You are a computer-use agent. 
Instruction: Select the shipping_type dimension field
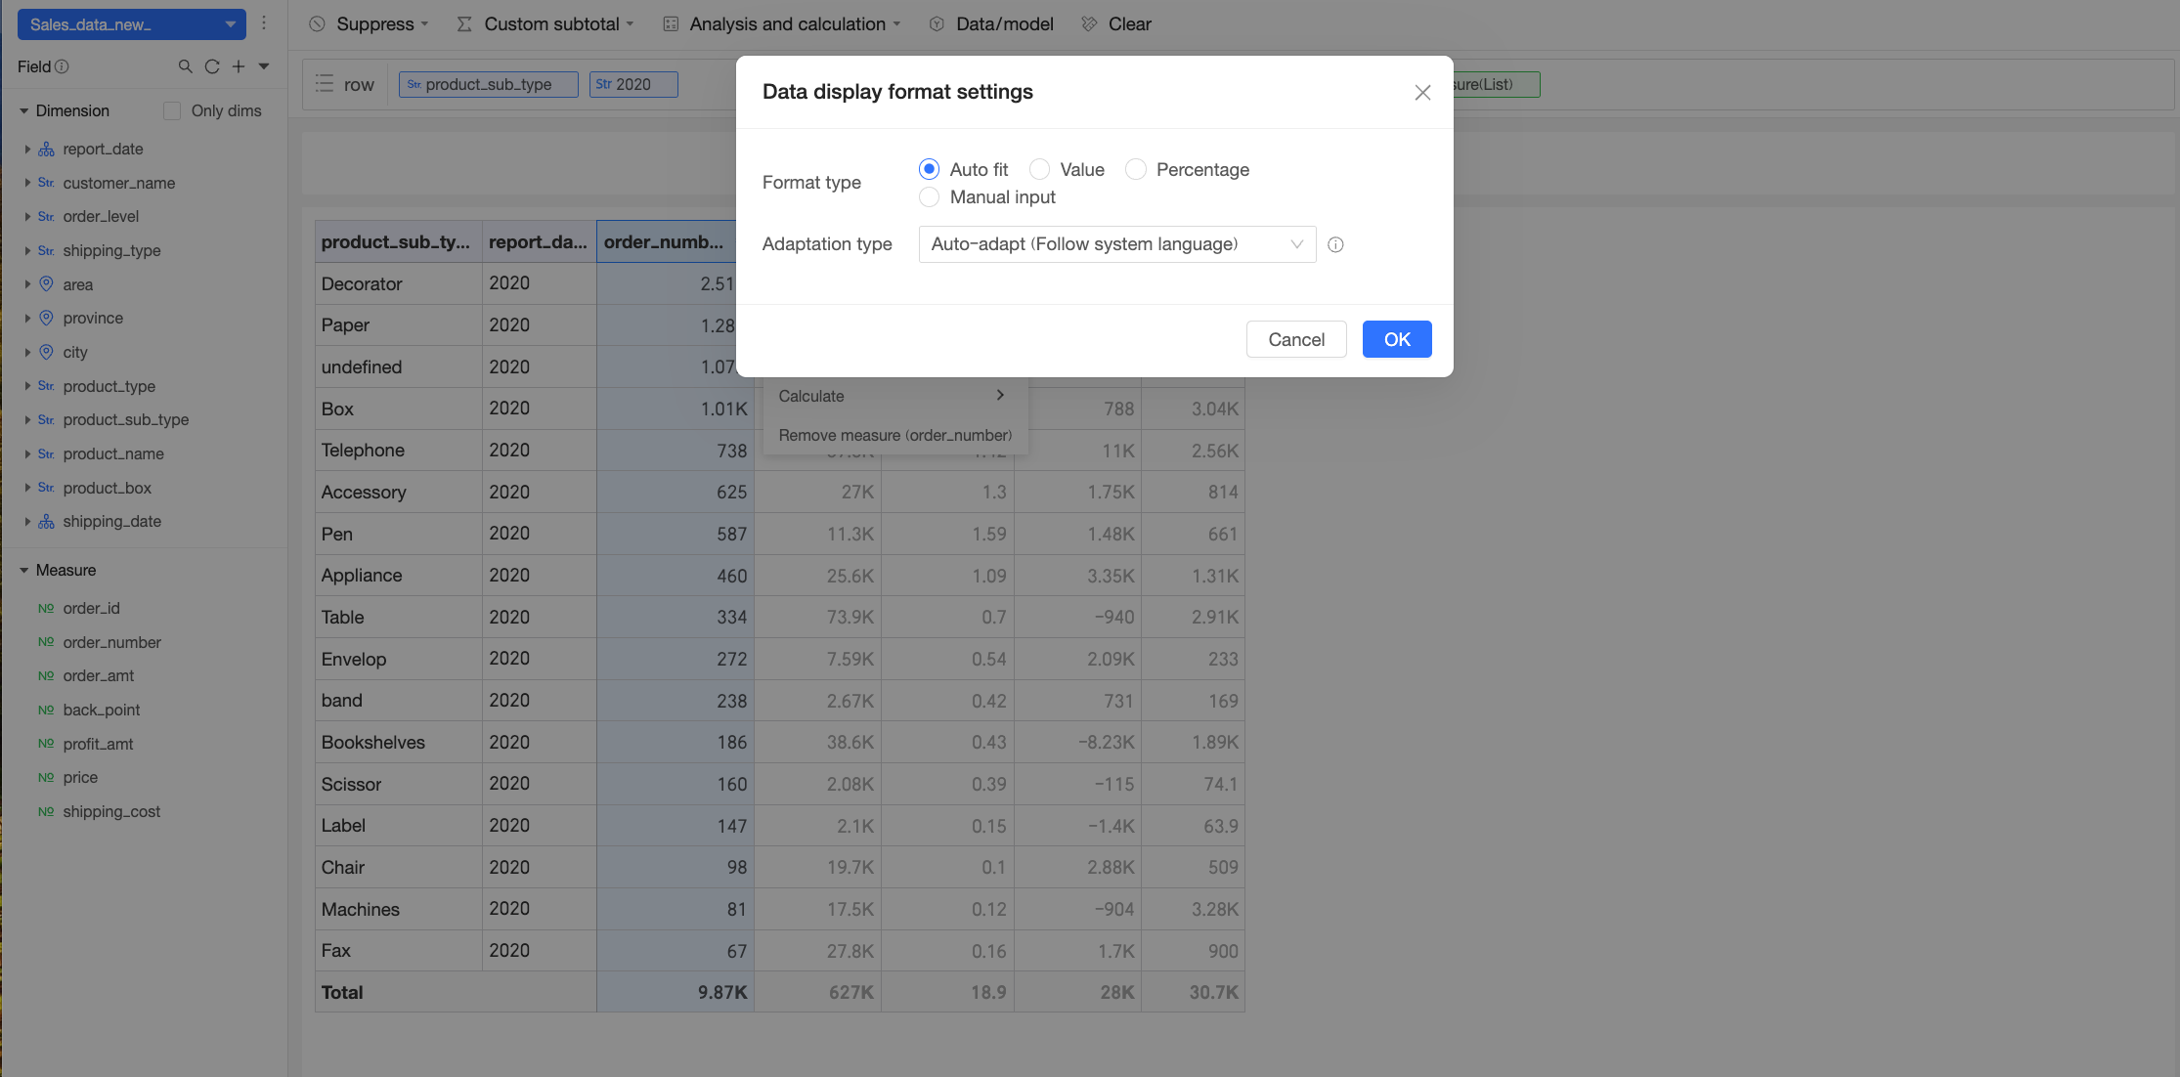(x=111, y=250)
